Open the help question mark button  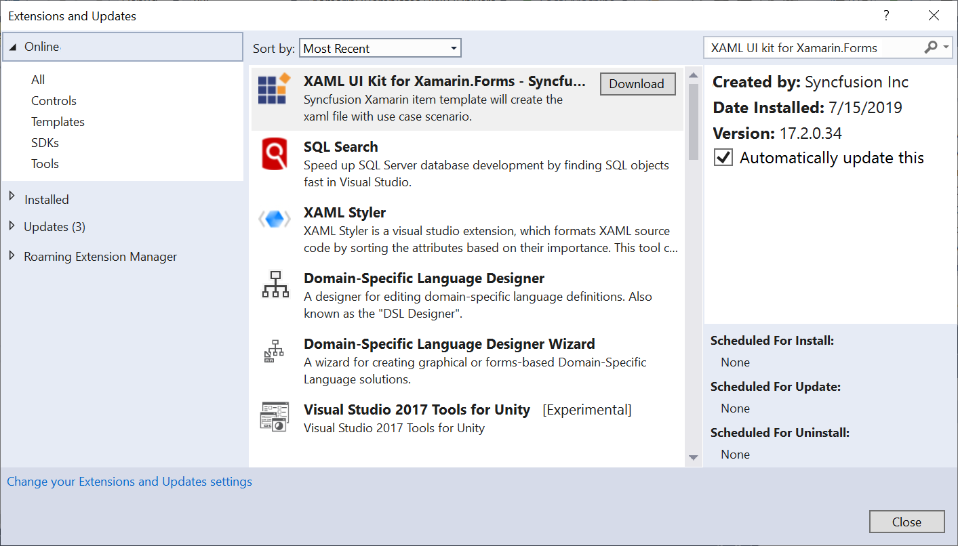885,16
